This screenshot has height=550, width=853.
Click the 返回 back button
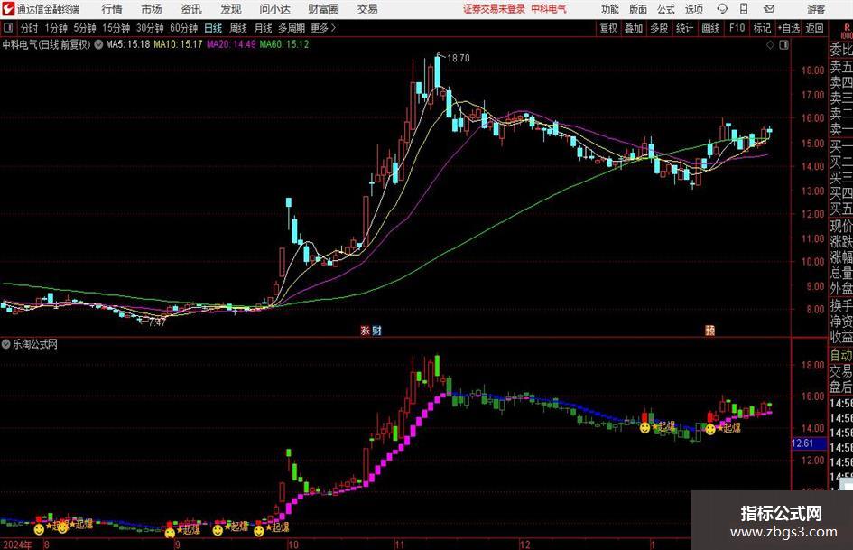814,28
